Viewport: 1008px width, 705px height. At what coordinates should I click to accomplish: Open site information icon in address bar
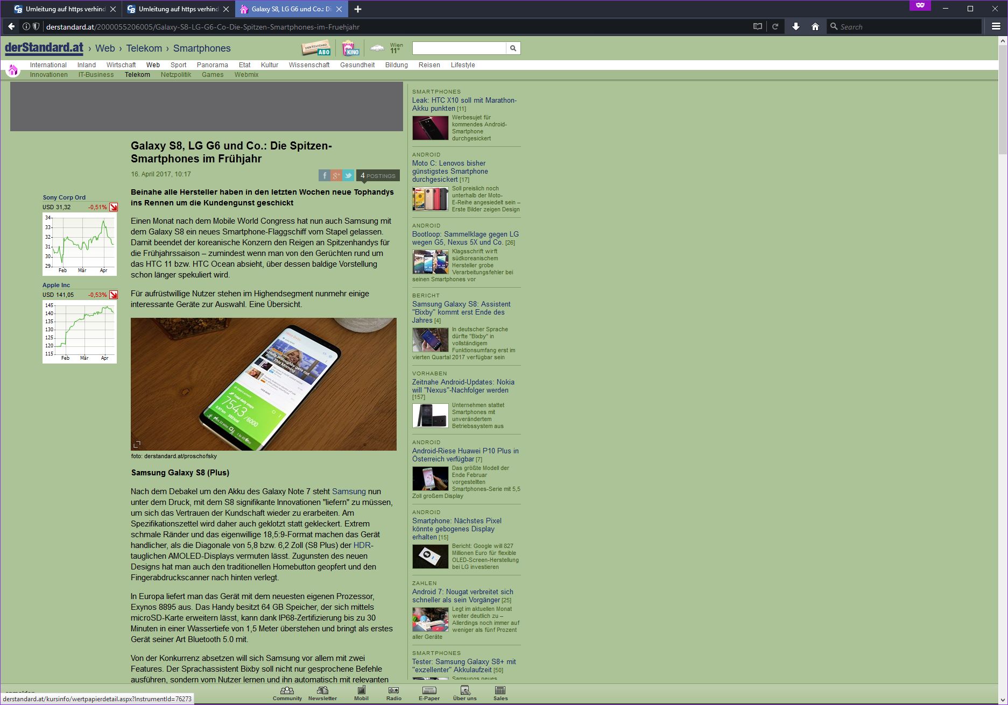click(26, 26)
